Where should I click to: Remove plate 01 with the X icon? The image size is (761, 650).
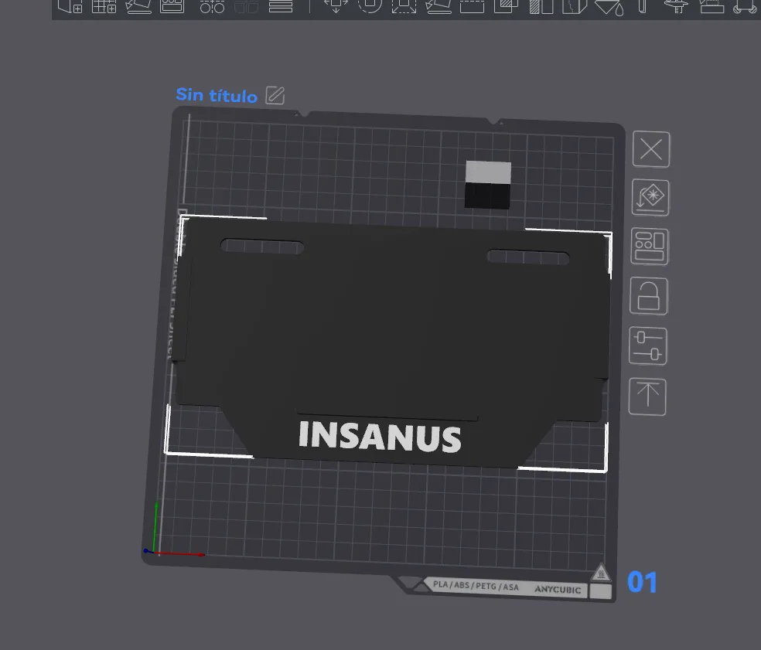651,149
